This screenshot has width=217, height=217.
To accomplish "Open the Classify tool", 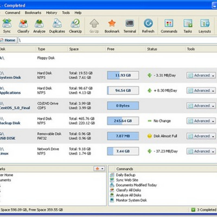I will [23, 26].
